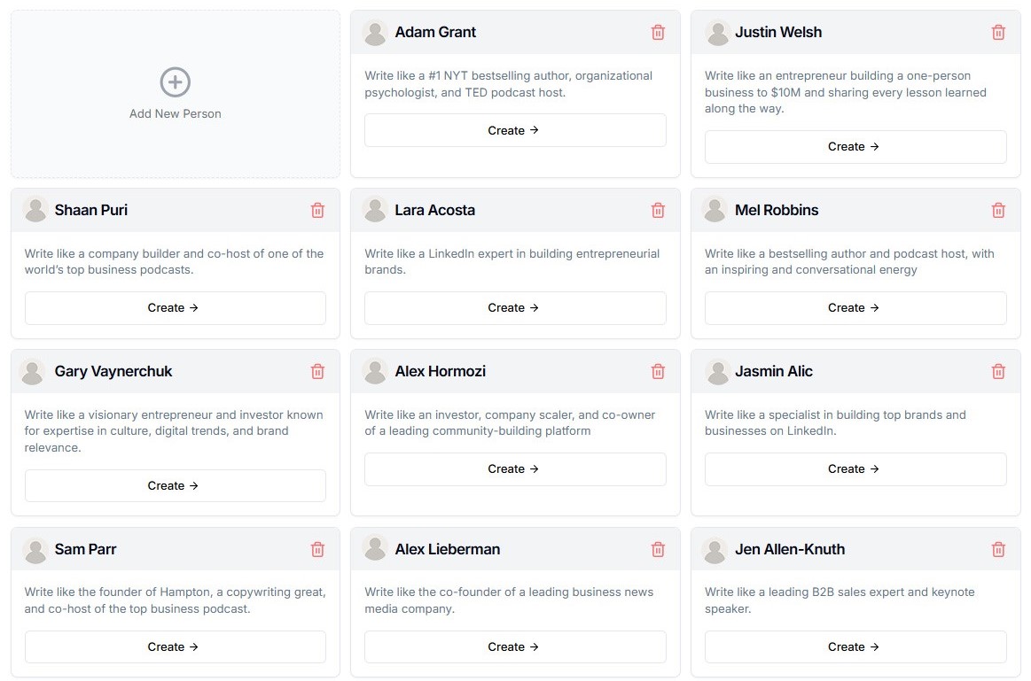Click the Jen Allen-Knuth name heading
Image resolution: width=1031 pixels, height=681 pixels.
(x=789, y=550)
